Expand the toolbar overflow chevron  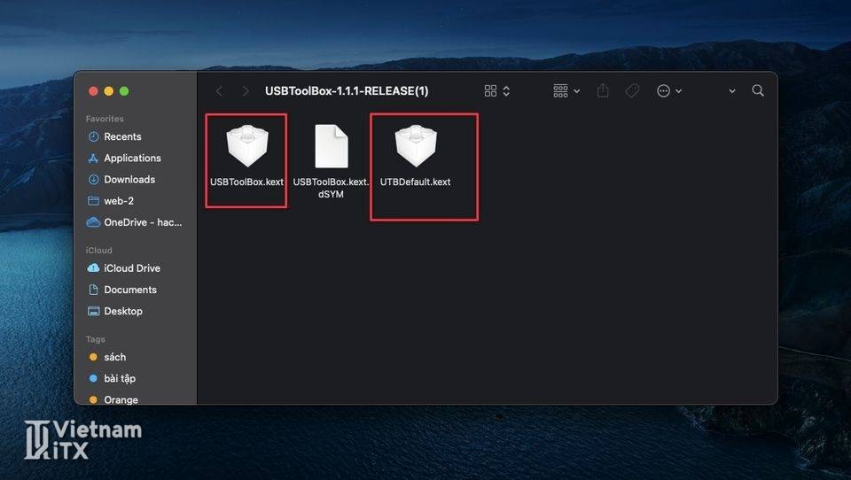click(731, 90)
